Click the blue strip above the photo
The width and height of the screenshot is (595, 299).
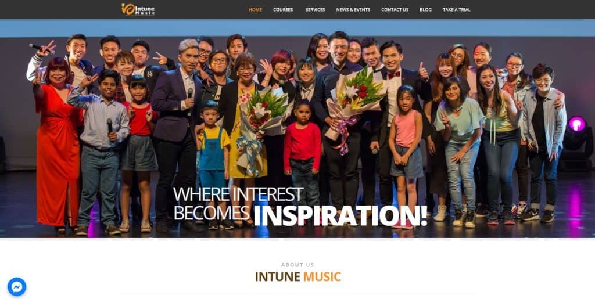click(297, 28)
